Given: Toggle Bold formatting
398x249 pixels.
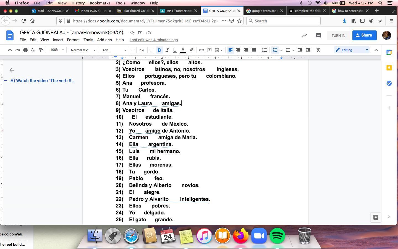Looking at the screenshot, I should click(x=159, y=50).
